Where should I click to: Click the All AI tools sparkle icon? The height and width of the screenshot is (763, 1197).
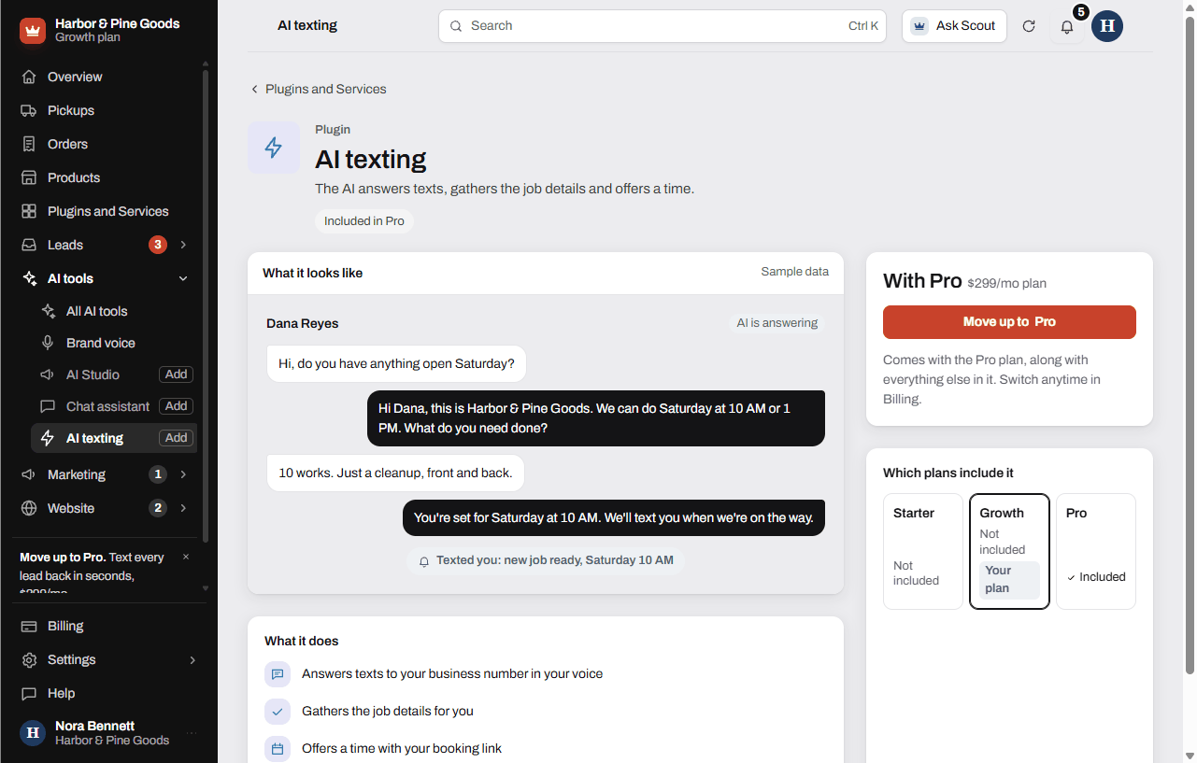click(x=48, y=311)
